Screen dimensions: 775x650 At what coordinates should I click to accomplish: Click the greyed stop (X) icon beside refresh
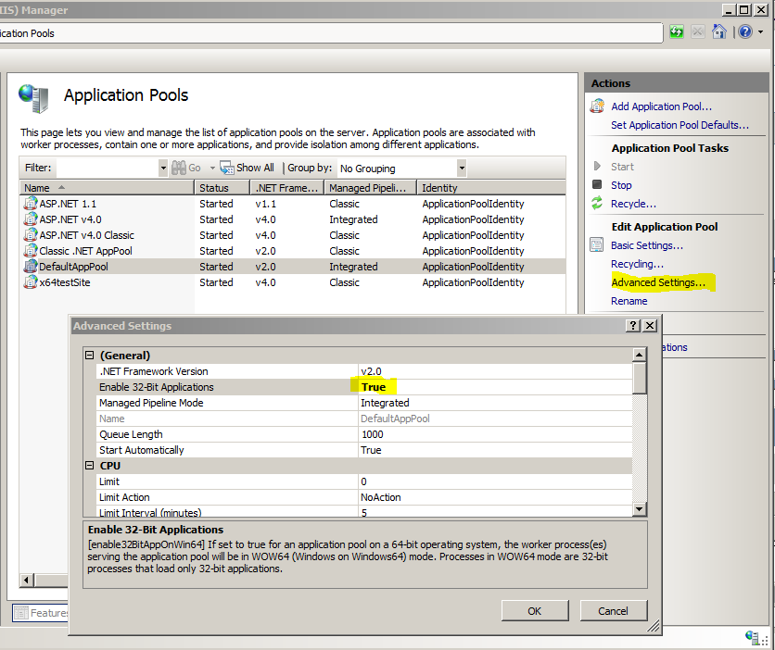click(x=698, y=32)
